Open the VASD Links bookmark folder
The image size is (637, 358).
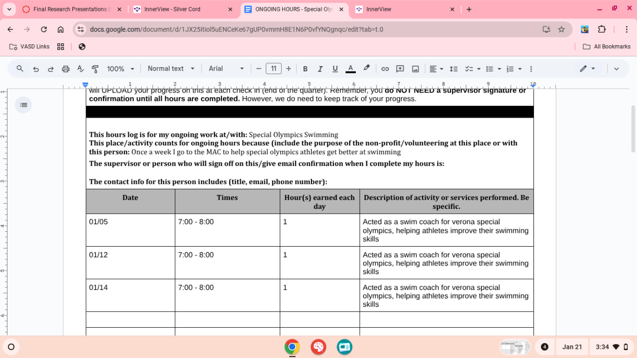coord(29,47)
